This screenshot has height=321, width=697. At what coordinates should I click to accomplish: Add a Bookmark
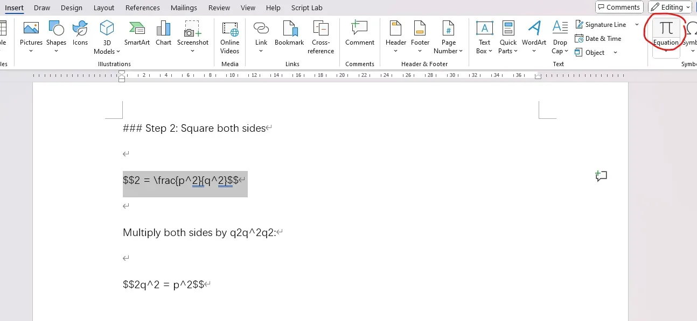coord(289,33)
